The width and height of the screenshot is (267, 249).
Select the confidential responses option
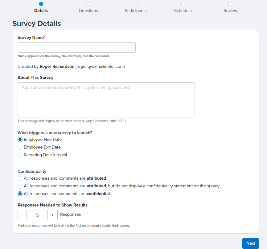[x=20, y=194]
